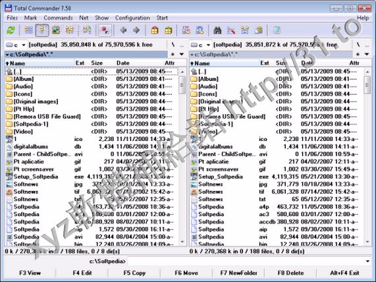Expand the command line history dropdown

[x=367, y=261]
